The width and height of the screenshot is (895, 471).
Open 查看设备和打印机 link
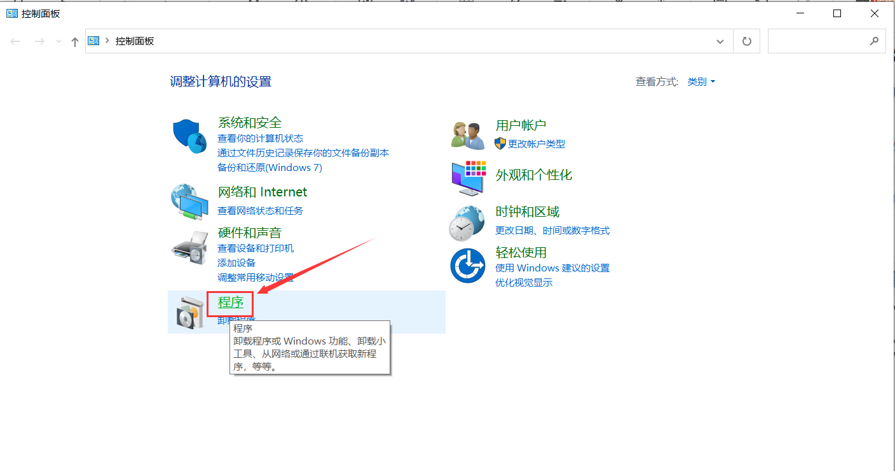(x=256, y=248)
